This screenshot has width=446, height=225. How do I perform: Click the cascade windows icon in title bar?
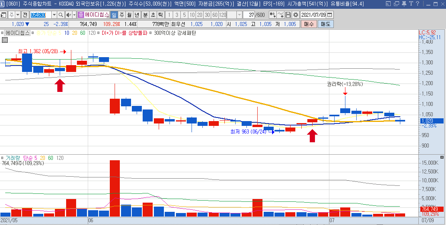pyautogui.click(x=396, y=4)
